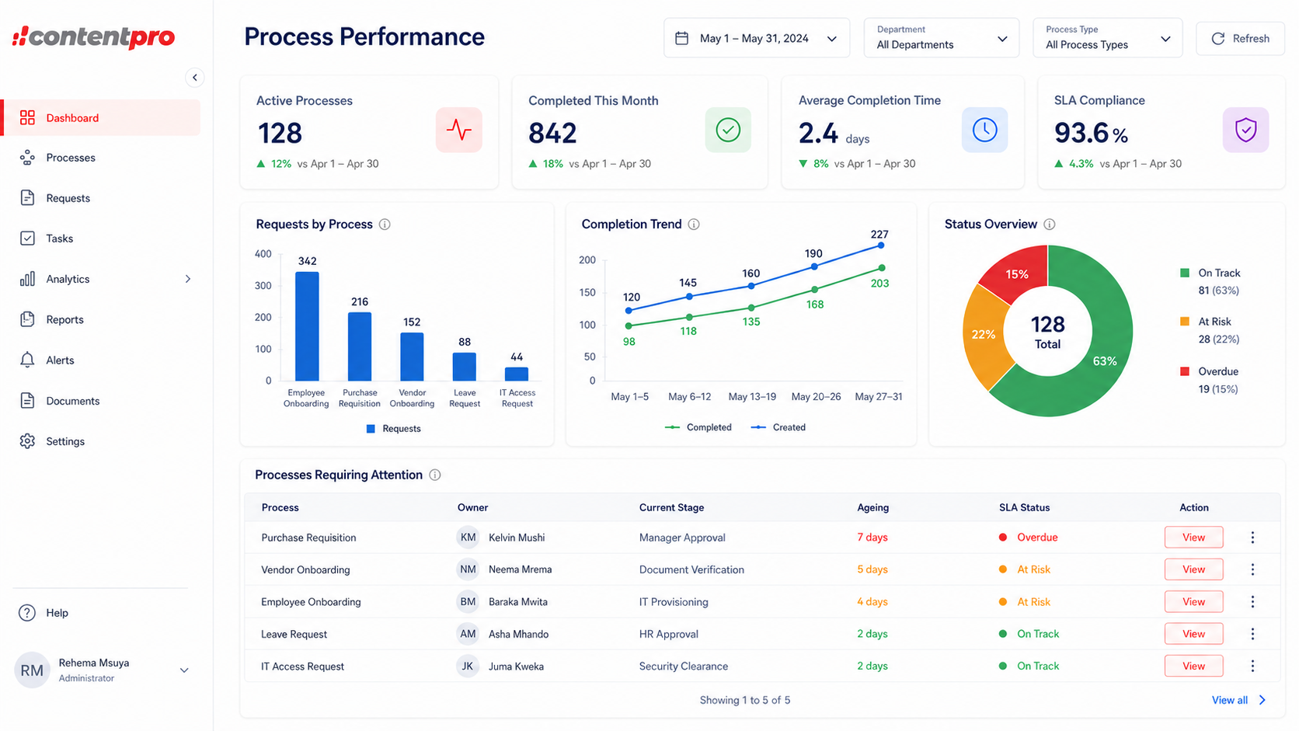Click the IT Access Request bar (44)
Image resolution: width=1299 pixels, height=731 pixels.
pyautogui.click(x=517, y=374)
